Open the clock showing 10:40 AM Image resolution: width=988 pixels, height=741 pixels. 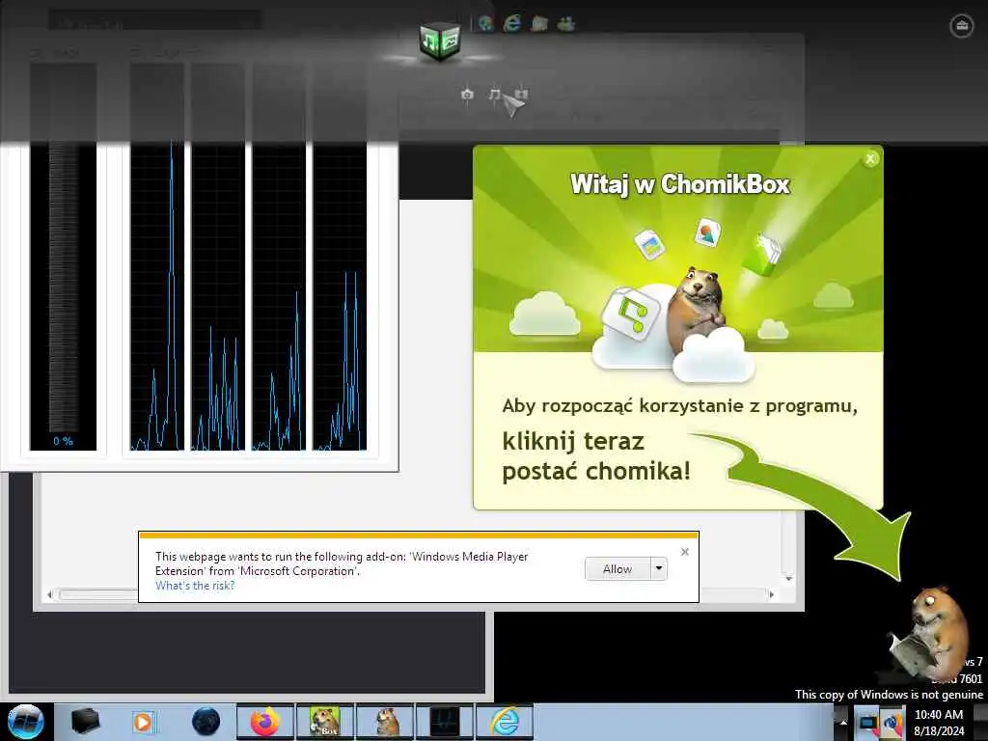click(939, 722)
